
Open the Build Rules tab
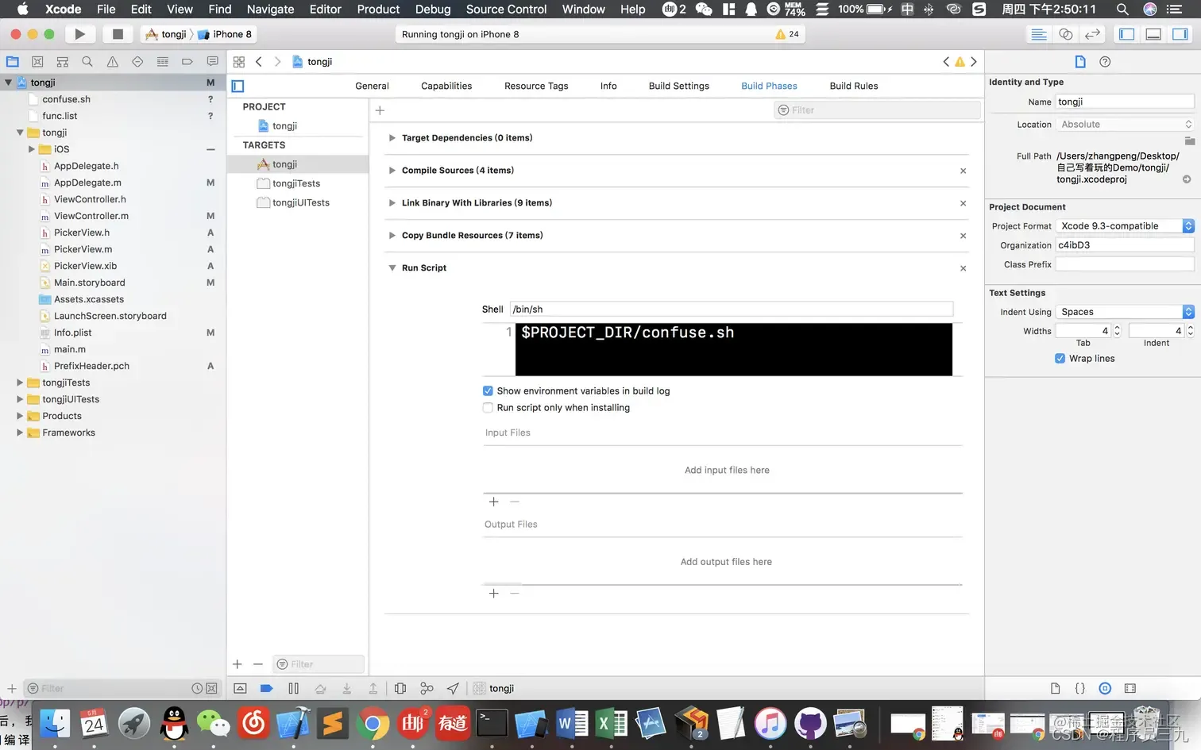[x=854, y=86]
